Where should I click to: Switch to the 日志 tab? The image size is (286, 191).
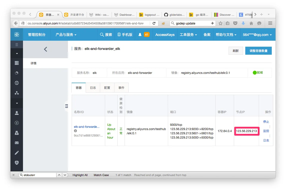[93, 88]
